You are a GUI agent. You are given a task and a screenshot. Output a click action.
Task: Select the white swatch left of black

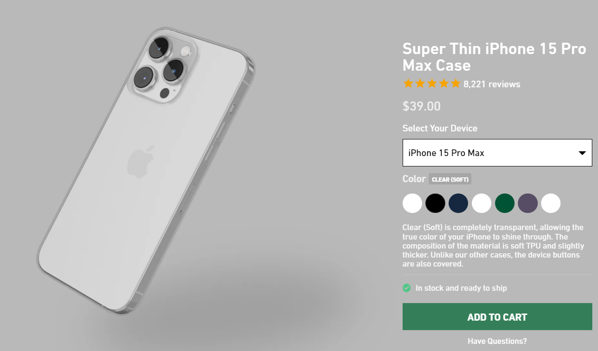(412, 203)
